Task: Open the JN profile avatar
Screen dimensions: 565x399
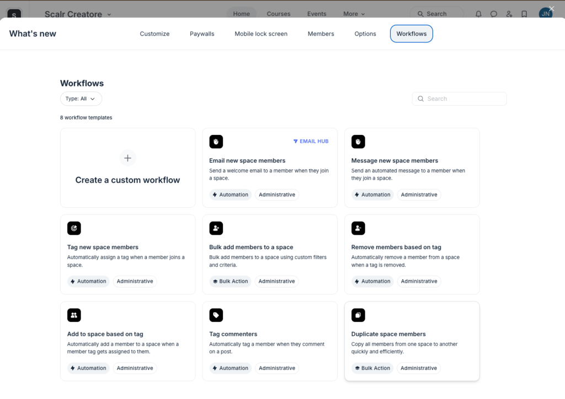Action: click(546, 14)
